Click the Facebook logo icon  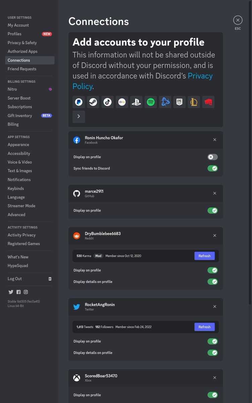pos(77,140)
